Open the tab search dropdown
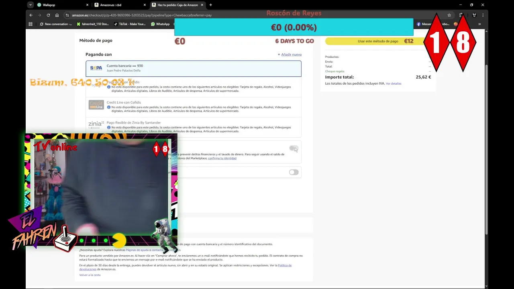Screen dimensions: 514x289 [x=31, y=5]
